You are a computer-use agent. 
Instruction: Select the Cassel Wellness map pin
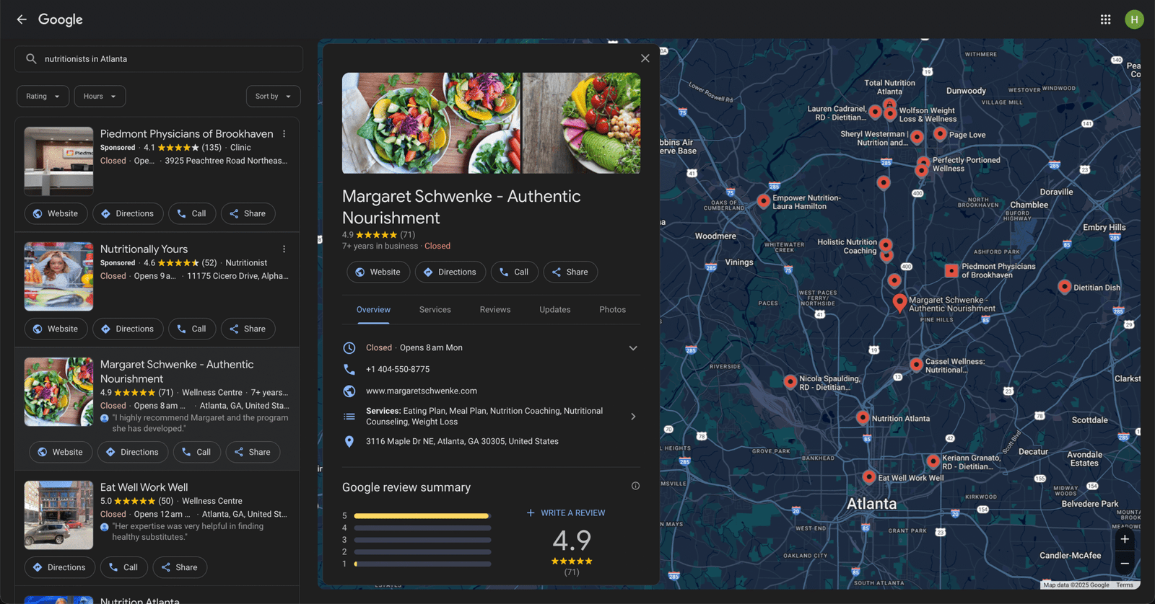click(916, 365)
